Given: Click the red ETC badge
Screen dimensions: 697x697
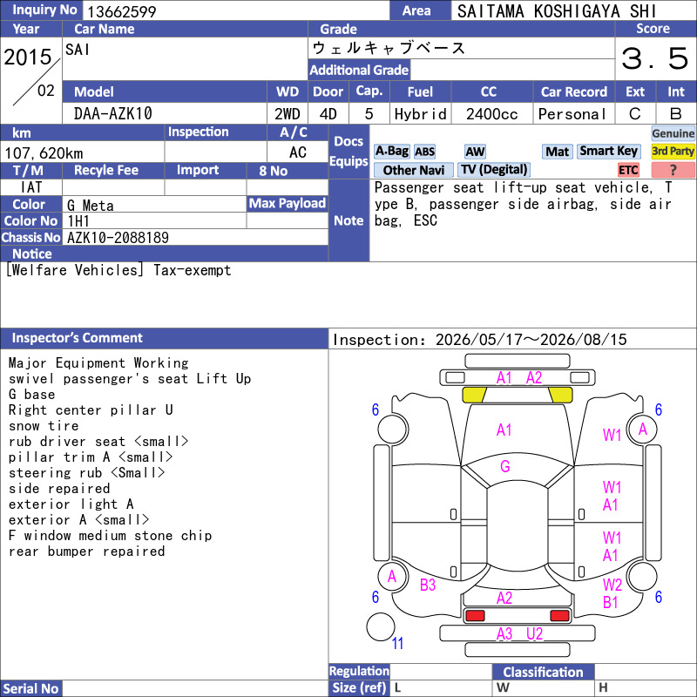Looking at the screenshot, I should (628, 170).
